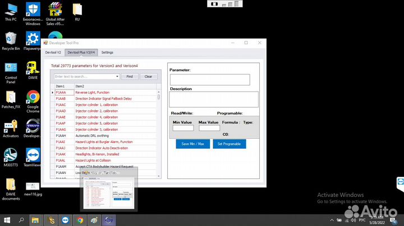The height and width of the screenshot is (226, 404).
Task: Switch the РУС input language indicator
Action: 362,220
